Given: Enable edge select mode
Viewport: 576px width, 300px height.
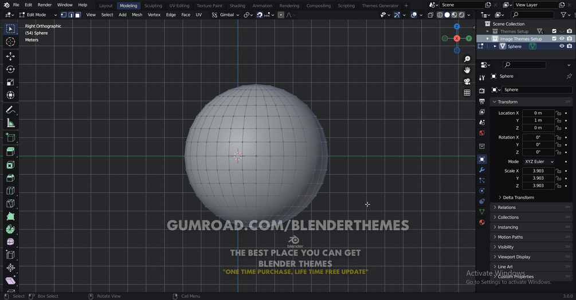Looking at the screenshot, I should pos(71,15).
